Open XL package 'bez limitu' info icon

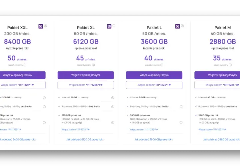113,107
